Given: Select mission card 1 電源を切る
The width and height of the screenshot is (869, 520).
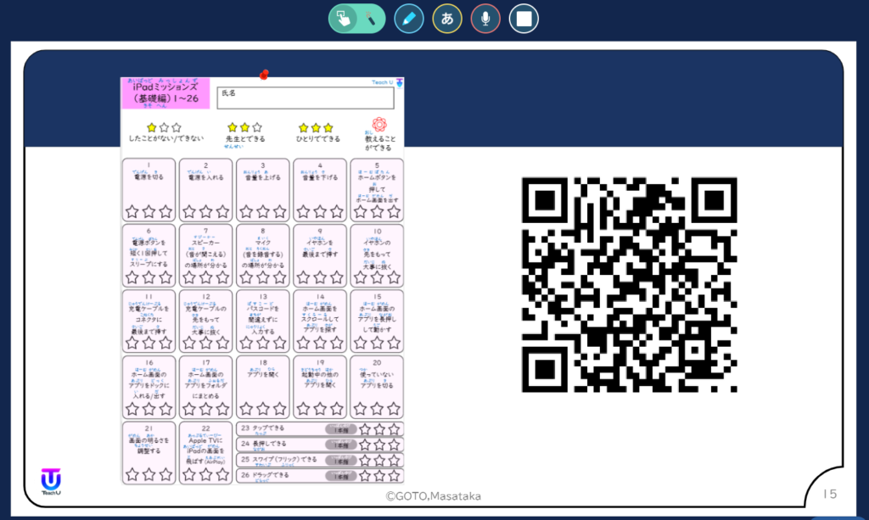Looking at the screenshot, I should (x=149, y=188).
